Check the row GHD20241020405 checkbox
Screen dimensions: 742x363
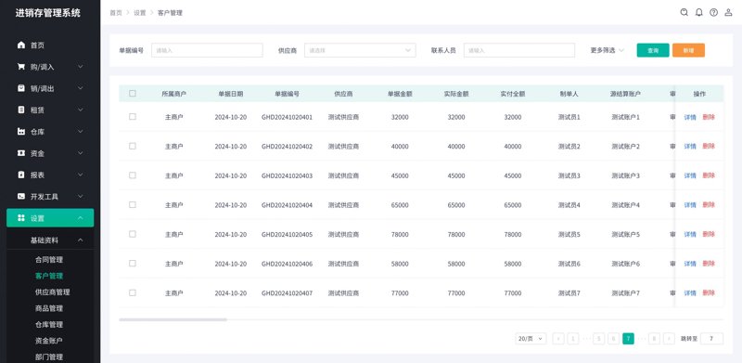[133, 234]
